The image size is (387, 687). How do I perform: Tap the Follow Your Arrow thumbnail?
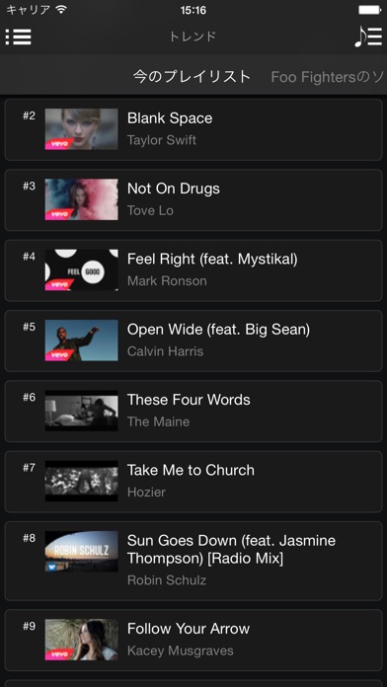coord(82,640)
